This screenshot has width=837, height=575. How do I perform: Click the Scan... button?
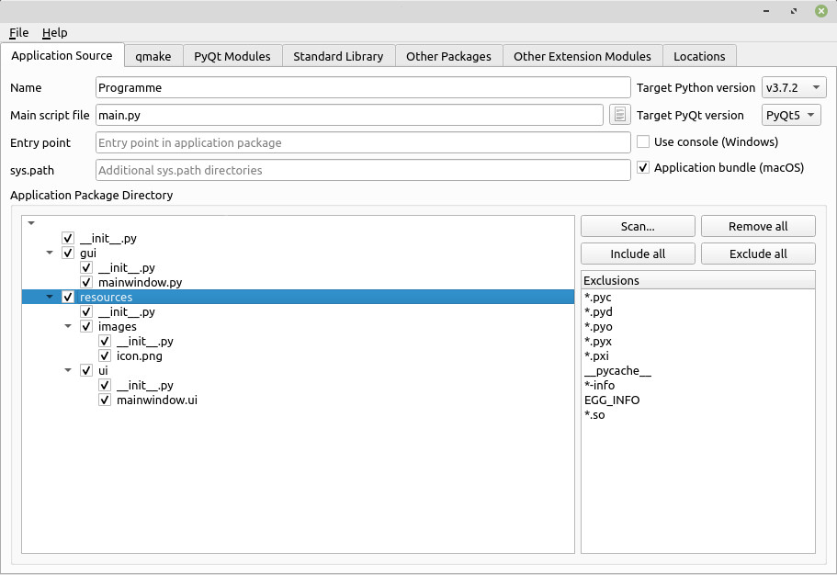click(638, 226)
